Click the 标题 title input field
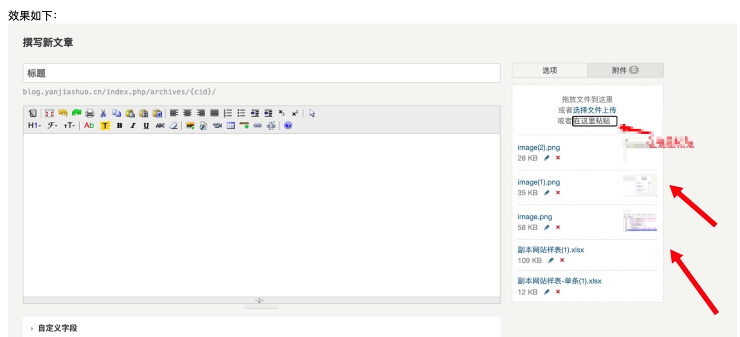 pyautogui.click(x=262, y=73)
